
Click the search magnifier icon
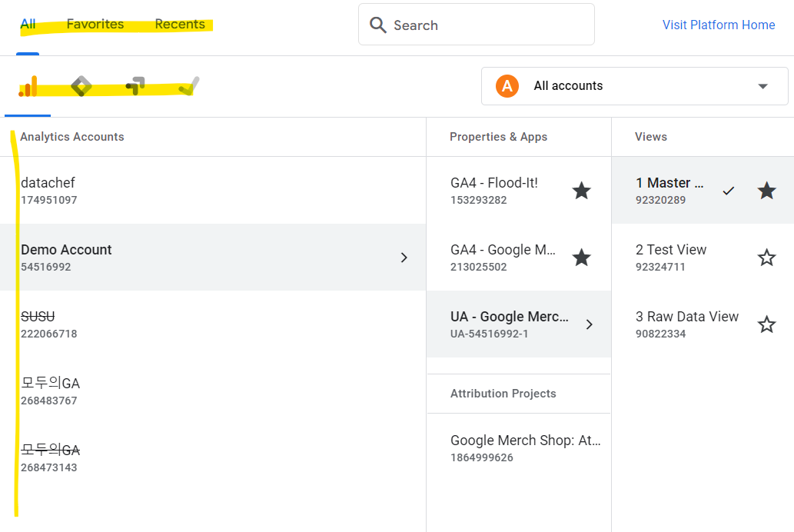coord(377,25)
